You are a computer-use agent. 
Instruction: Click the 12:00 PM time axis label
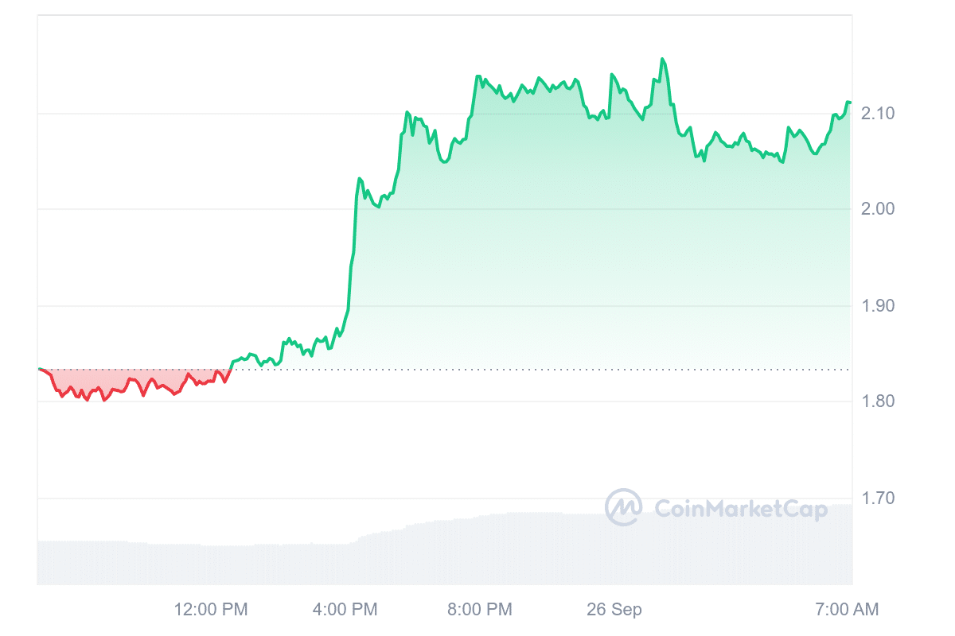211,610
